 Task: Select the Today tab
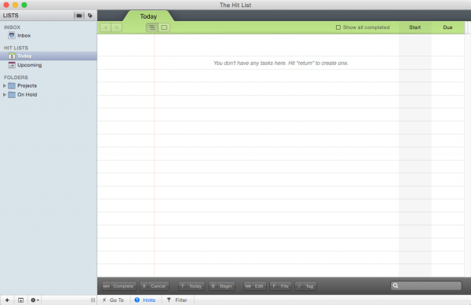click(x=148, y=16)
